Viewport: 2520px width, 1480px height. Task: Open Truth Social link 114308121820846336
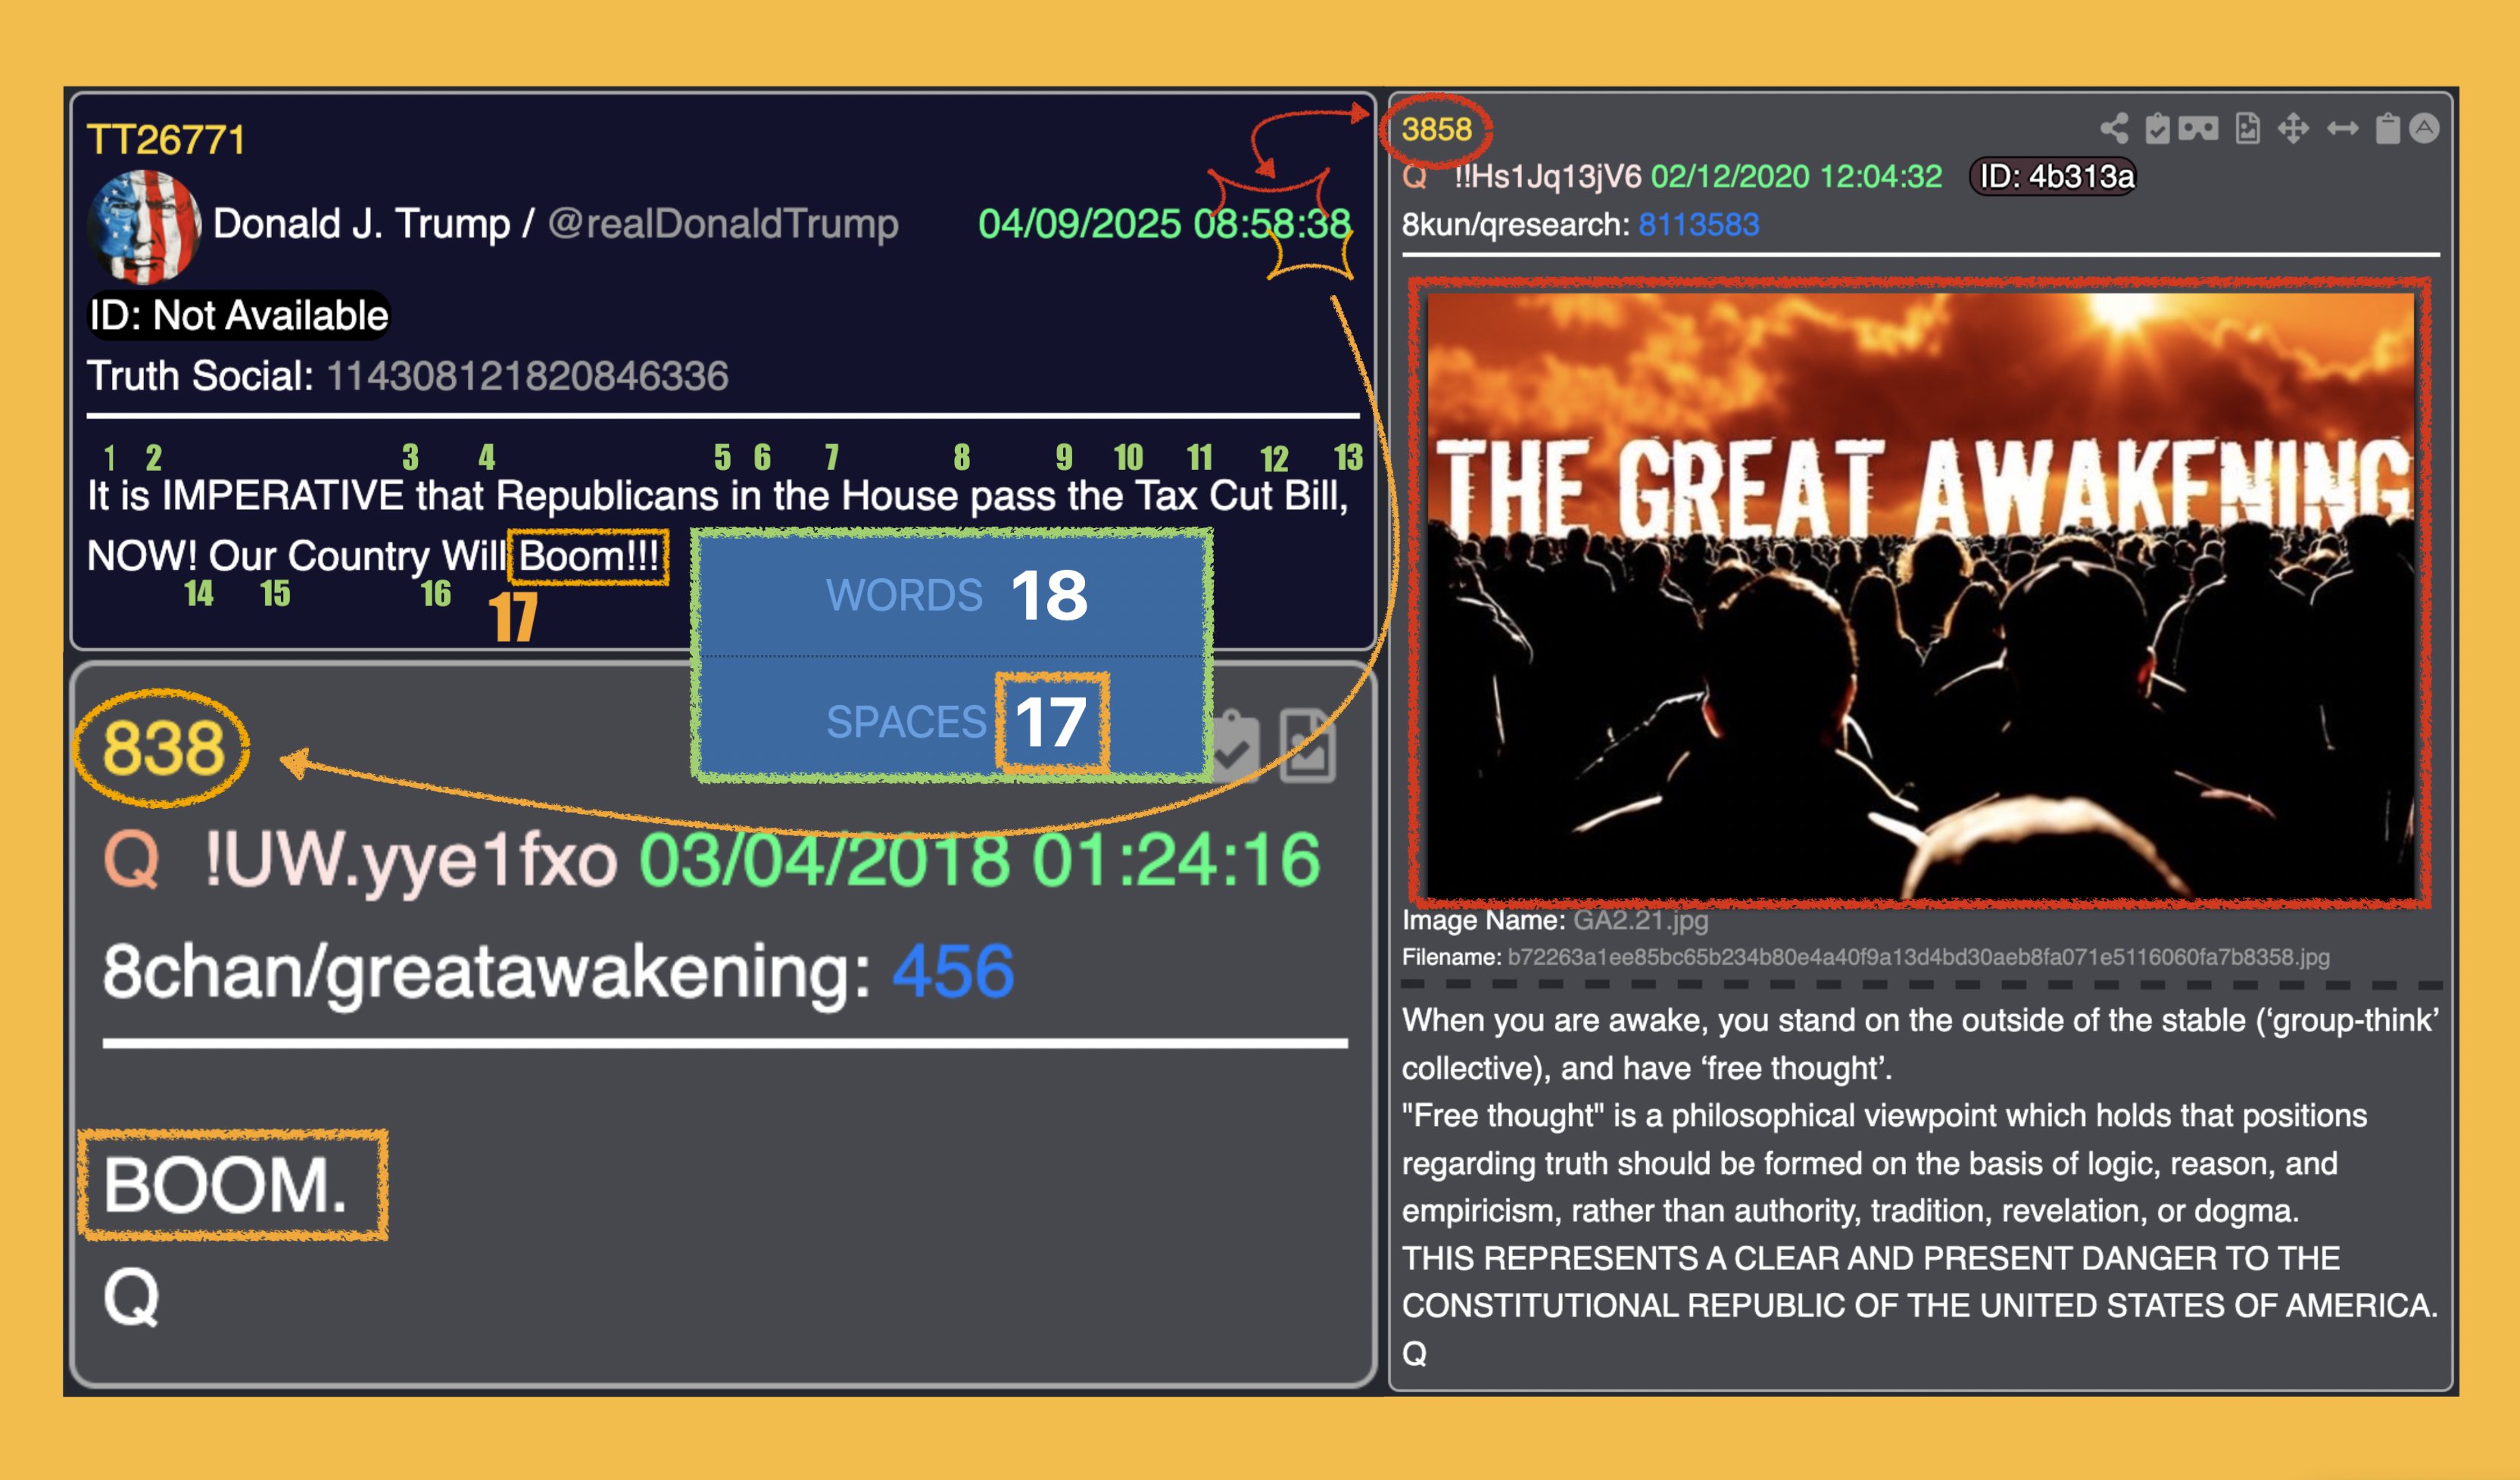(x=527, y=376)
